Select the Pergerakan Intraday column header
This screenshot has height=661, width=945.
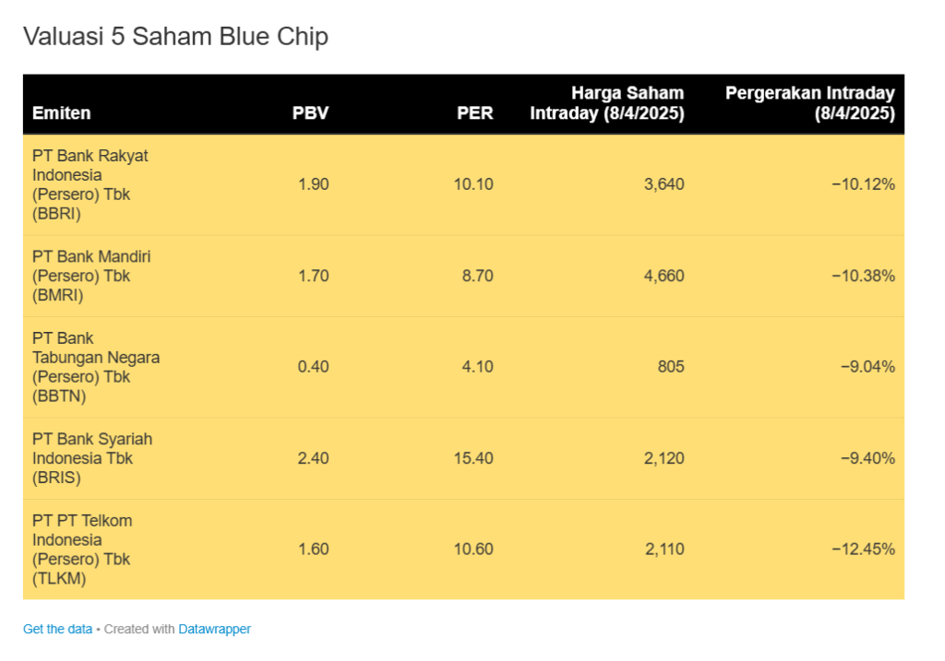810,103
